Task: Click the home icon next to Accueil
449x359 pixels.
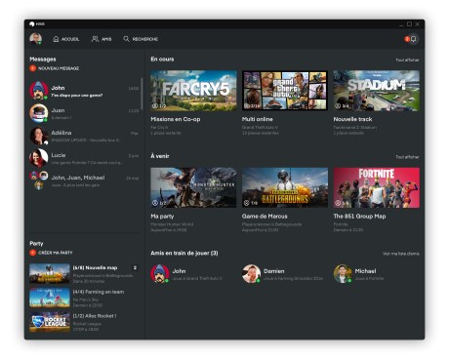Action: click(56, 39)
